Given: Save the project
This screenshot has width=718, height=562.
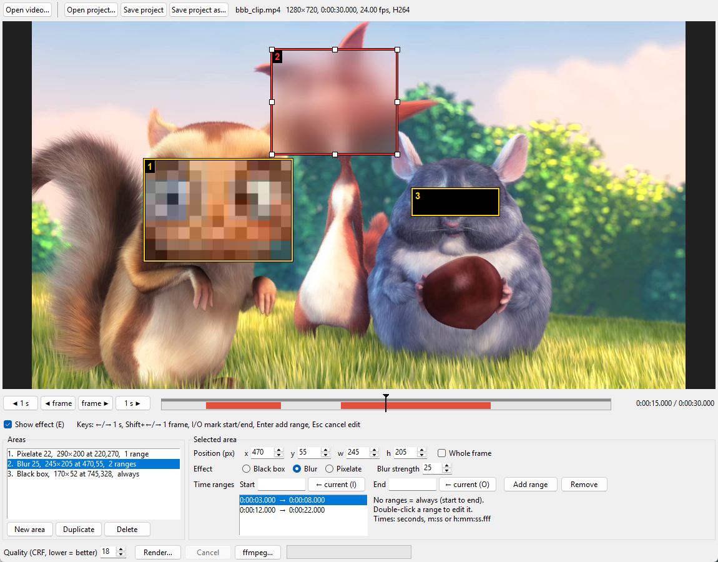Looking at the screenshot, I should (x=144, y=9).
